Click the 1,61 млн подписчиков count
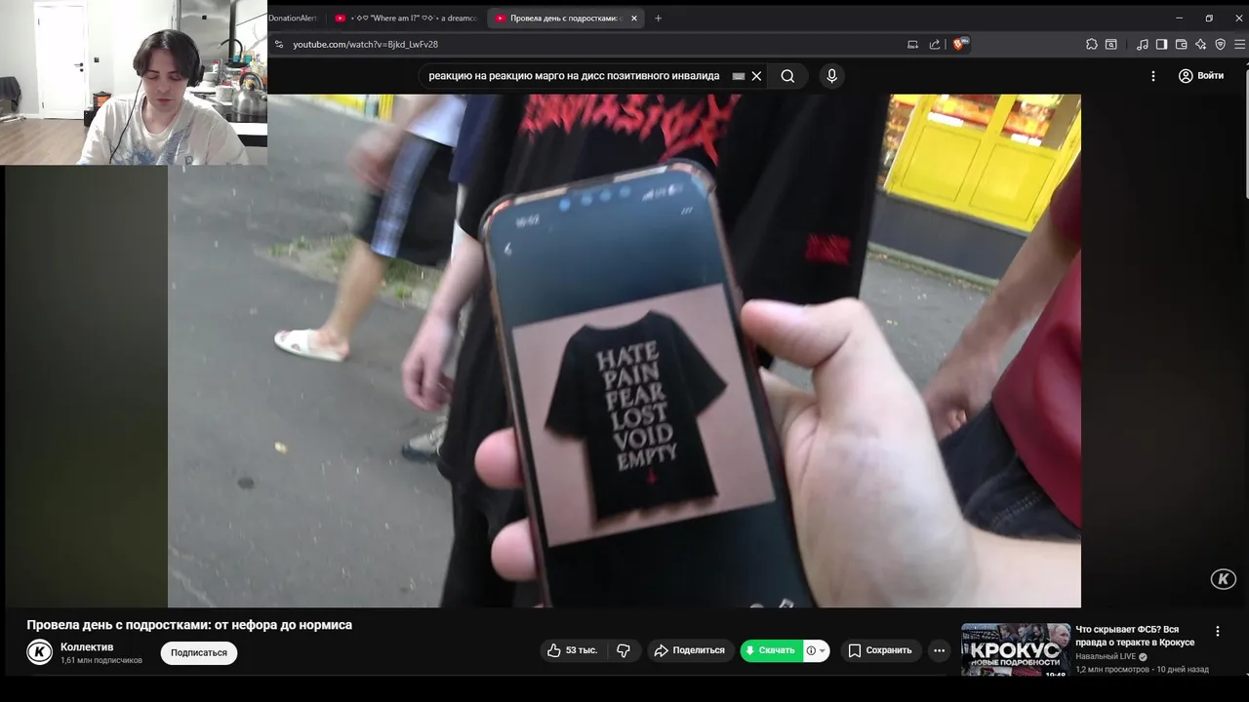1249x702 pixels. pyautogui.click(x=101, y=661)
